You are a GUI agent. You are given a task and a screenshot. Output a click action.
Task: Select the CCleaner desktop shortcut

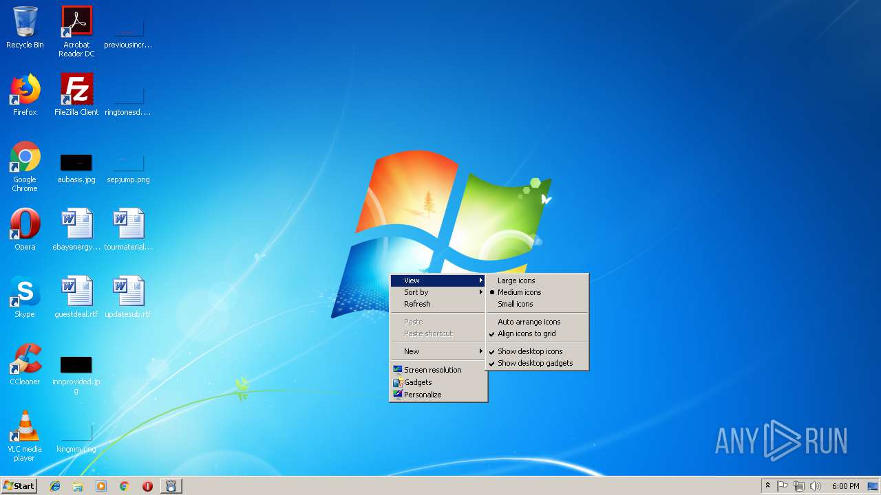click(x=25, y=364)
